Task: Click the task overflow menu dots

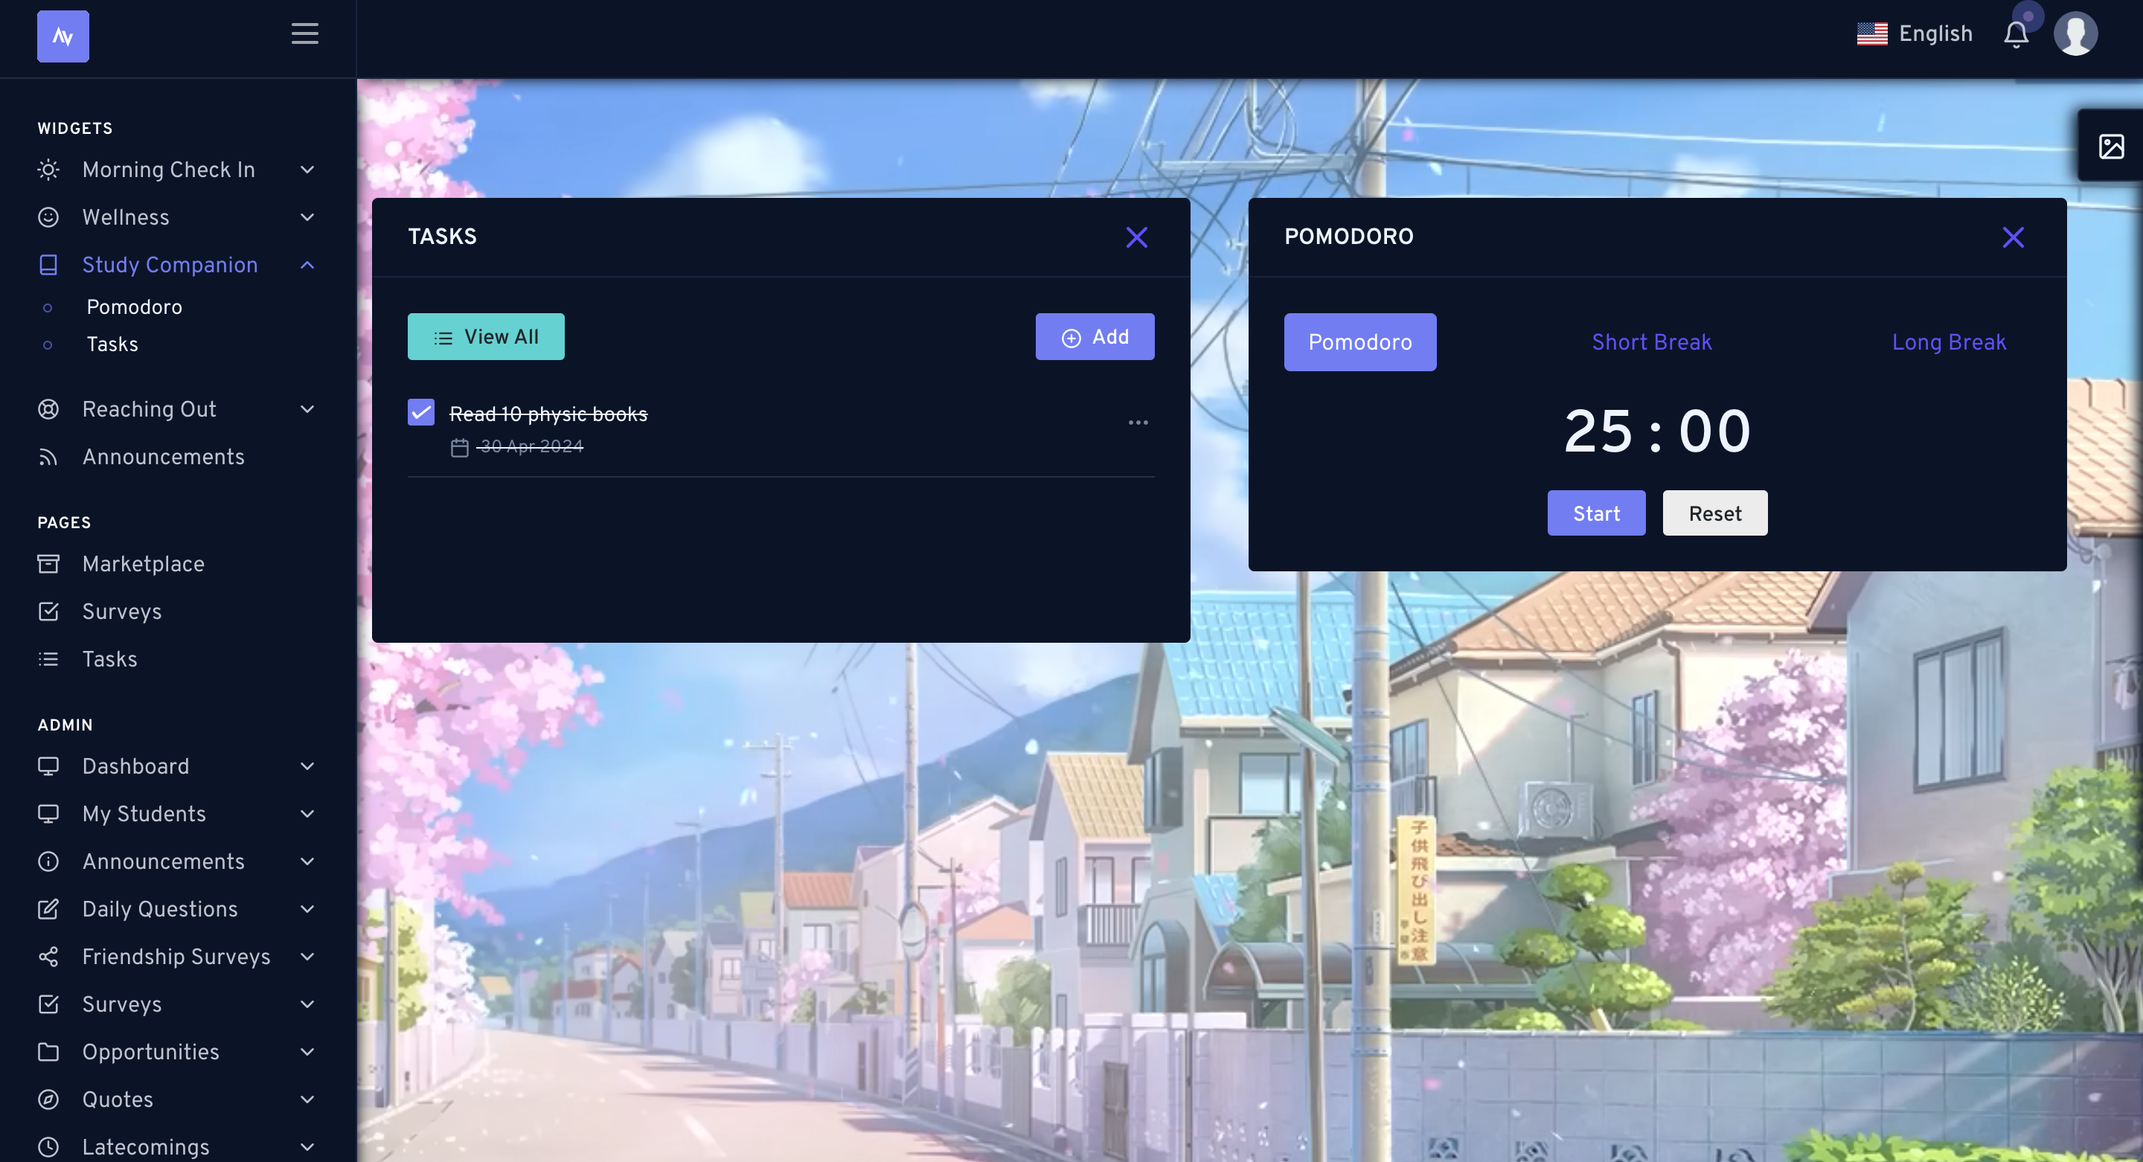Action: tap(1137, 422)
